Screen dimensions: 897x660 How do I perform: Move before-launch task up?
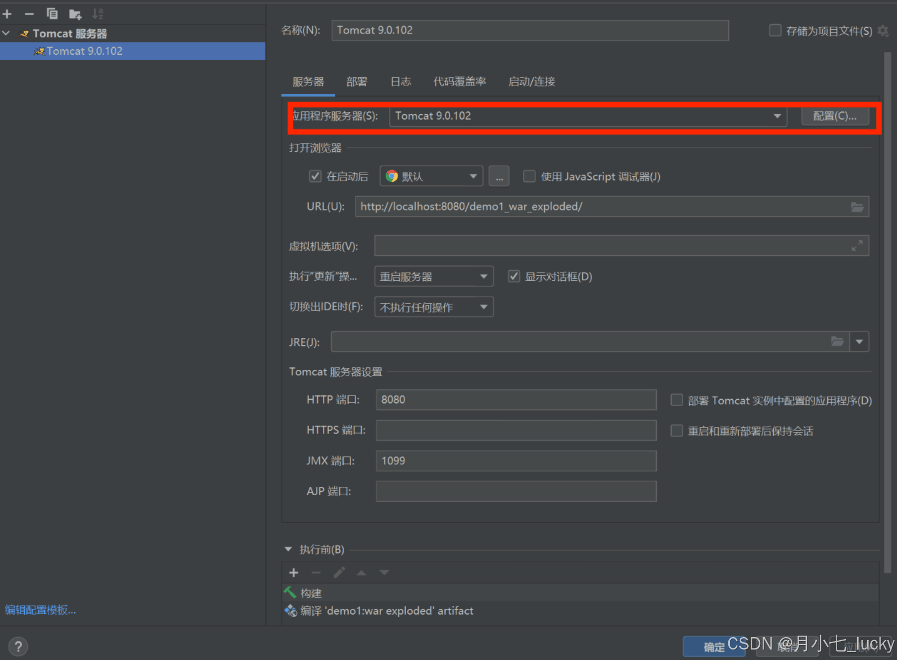pyautogui.click(x=362, y=573)
